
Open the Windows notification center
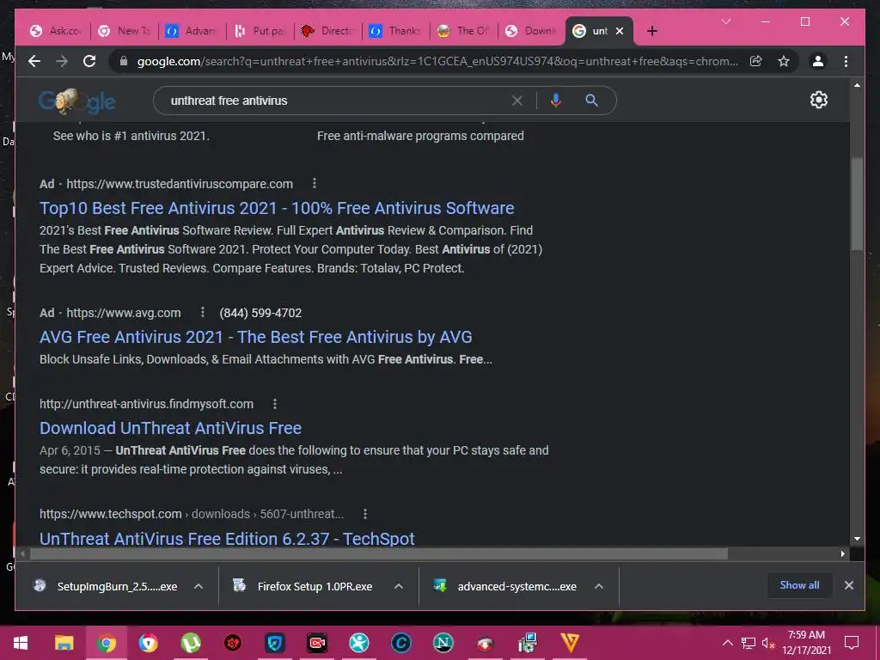[x=852, y=643]
